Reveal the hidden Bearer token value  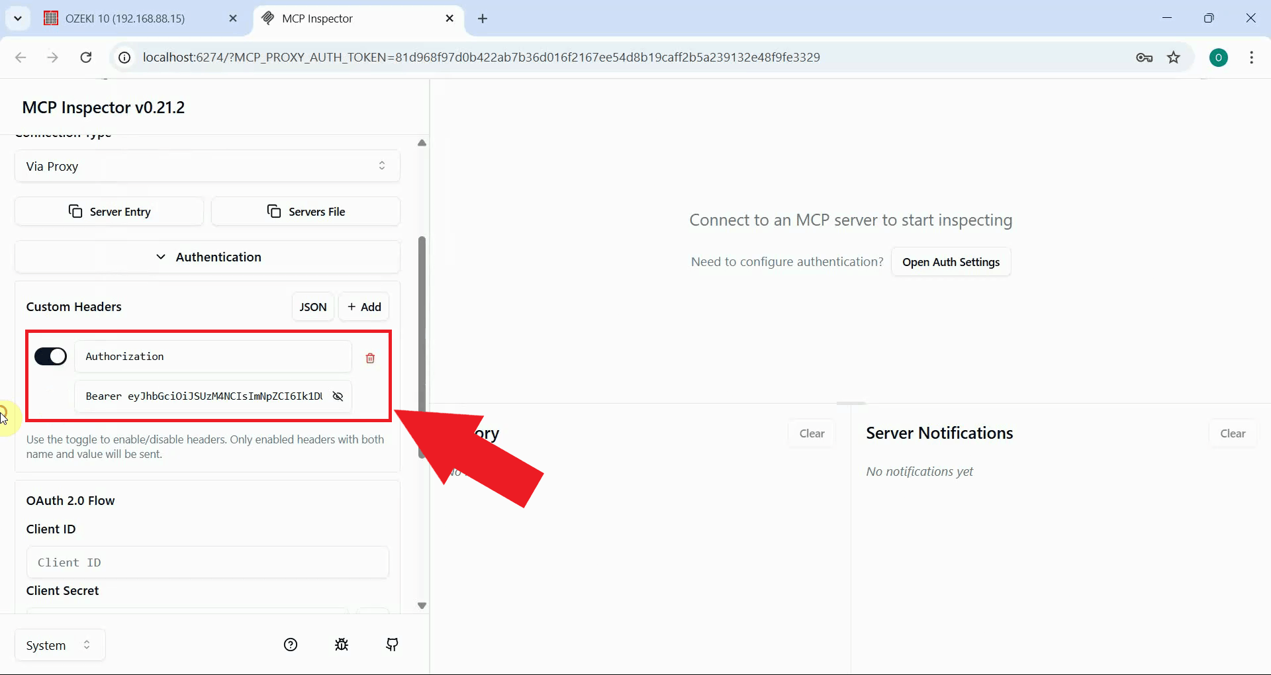tap(338, 396)
